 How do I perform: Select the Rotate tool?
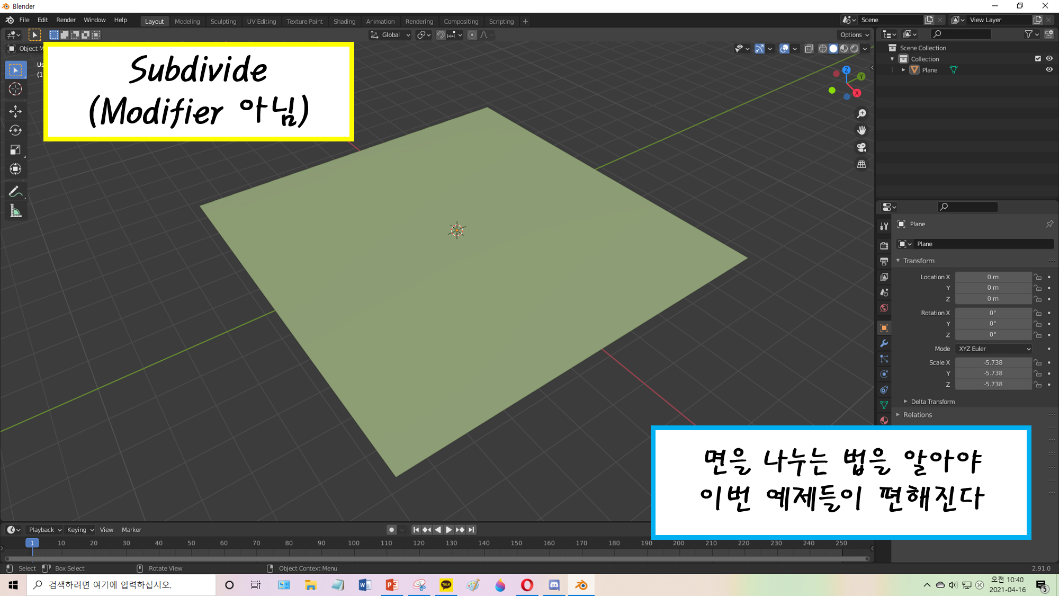[x=15, y=130]
